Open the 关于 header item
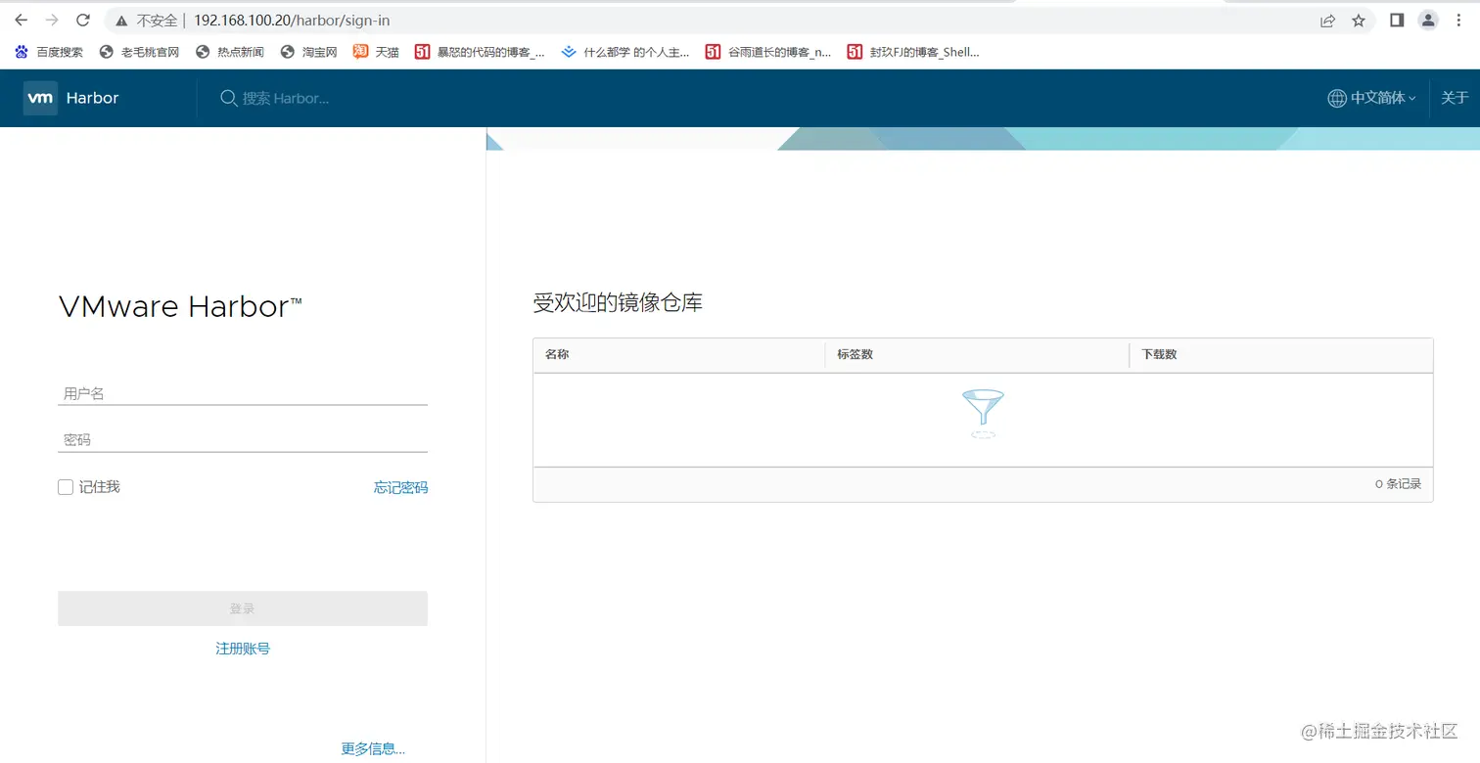Viewport: 1480px width, 763px height. point(1455,98)
